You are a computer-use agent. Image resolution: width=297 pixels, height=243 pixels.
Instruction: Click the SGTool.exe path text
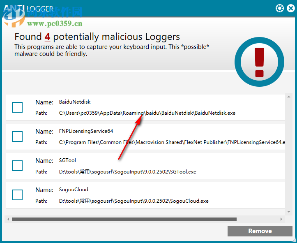(127, 172)
